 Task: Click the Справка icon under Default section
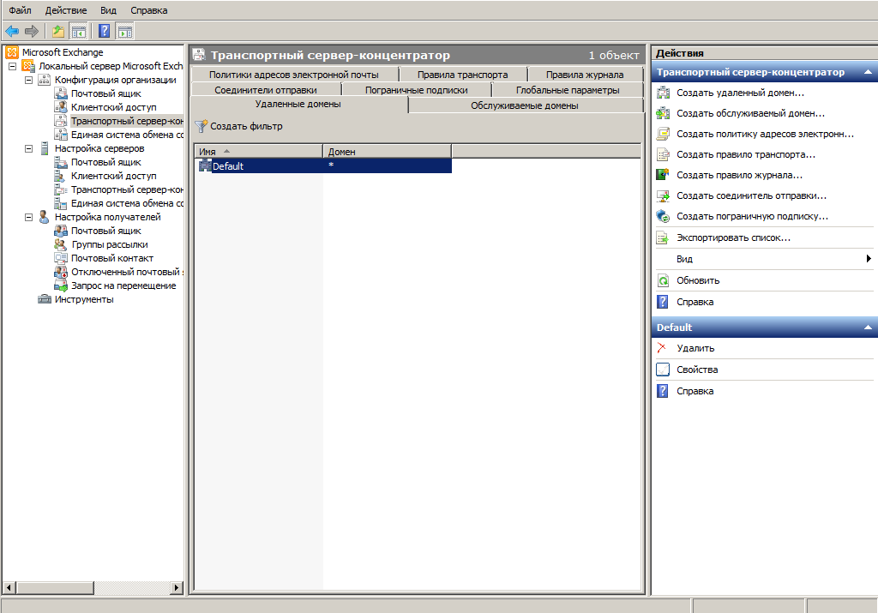click(x=663, y=391)
